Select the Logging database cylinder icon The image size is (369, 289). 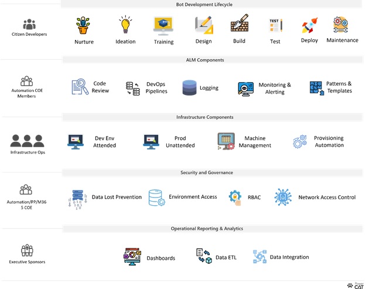pyautogui.click(x=189, y=87)
